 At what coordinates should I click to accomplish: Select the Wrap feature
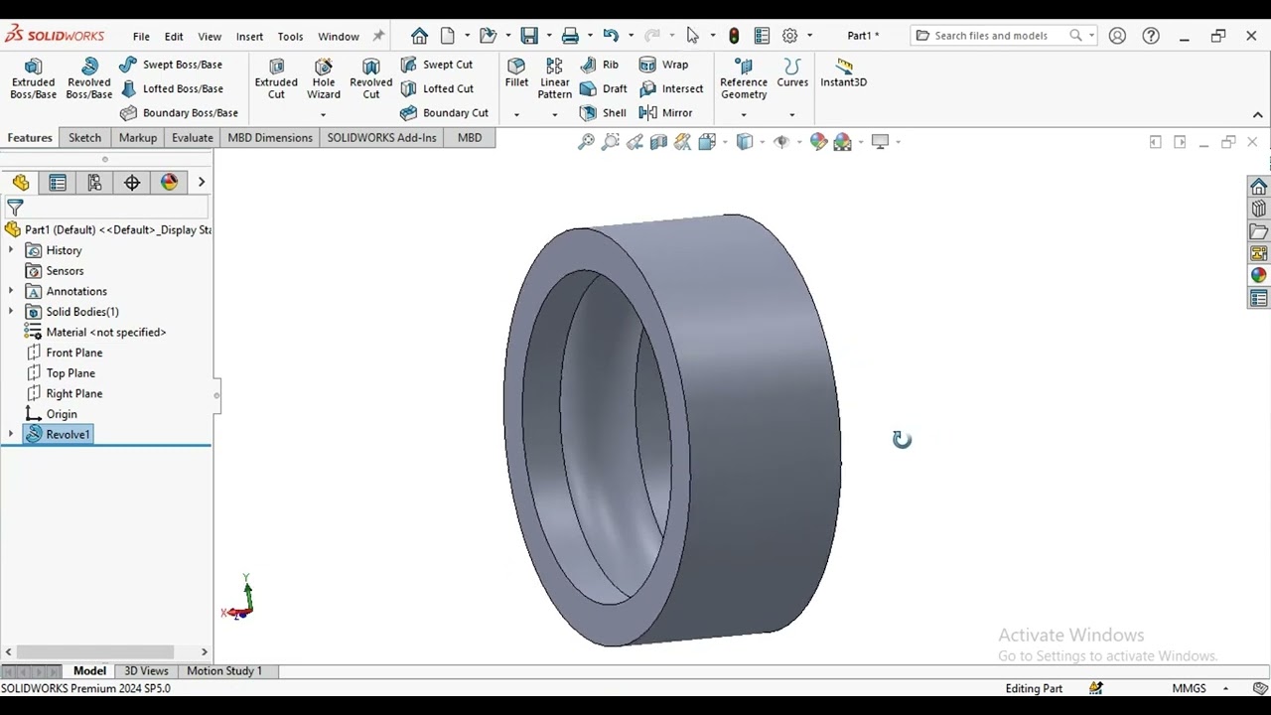(x=663, y=65)
